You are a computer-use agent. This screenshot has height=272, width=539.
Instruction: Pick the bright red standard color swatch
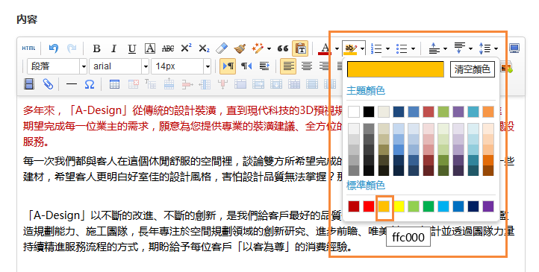coord(369,206)
